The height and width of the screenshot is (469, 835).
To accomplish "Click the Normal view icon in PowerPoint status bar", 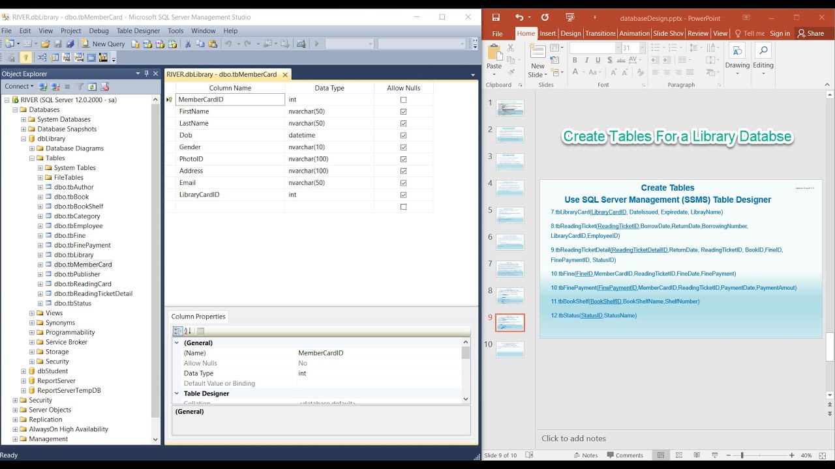I will (661, 455).
